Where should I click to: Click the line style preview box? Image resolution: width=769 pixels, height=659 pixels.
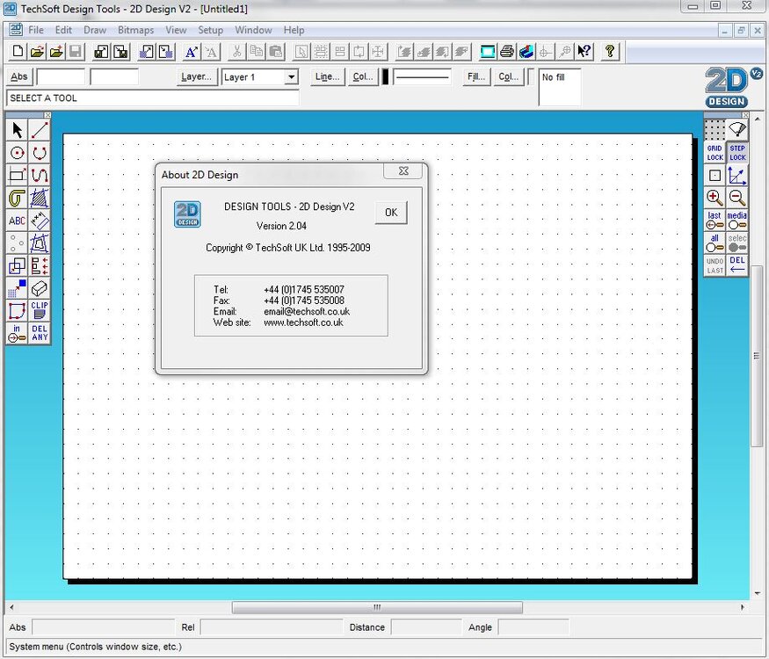coord(422,77)
